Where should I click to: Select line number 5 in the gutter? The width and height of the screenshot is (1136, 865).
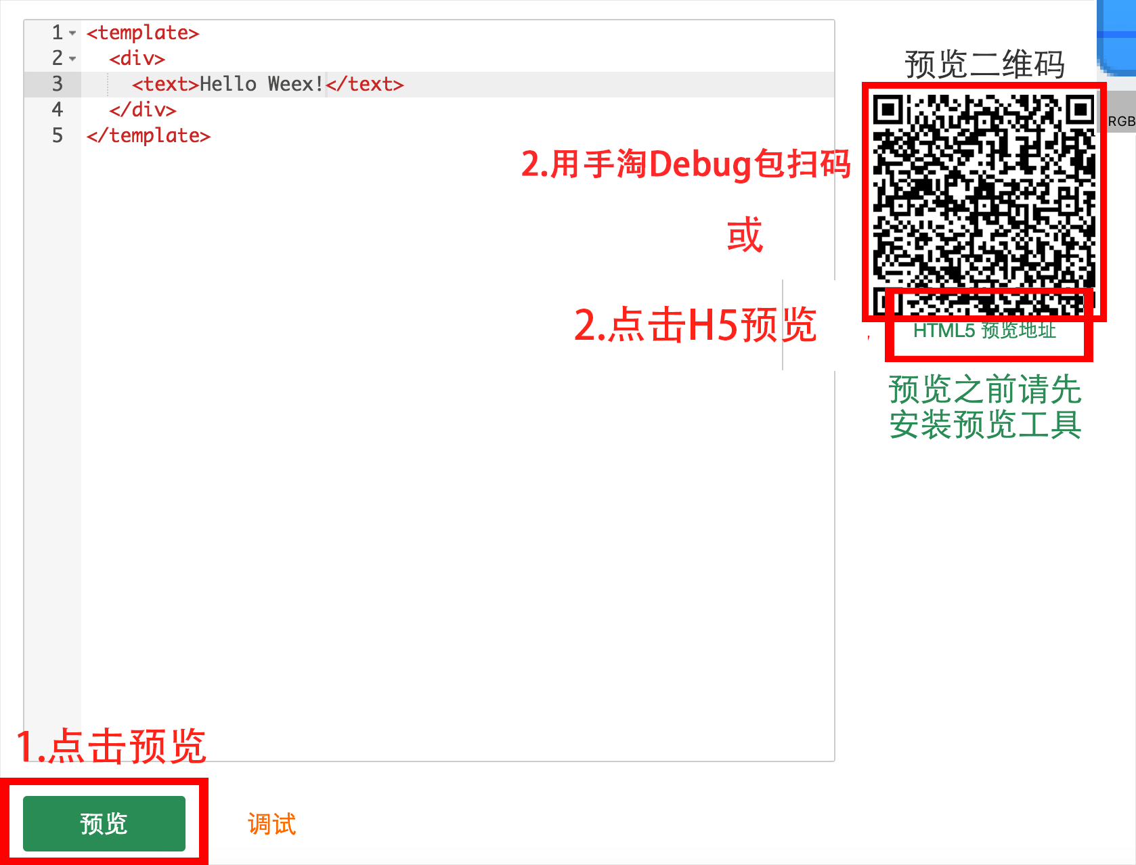(x=58, y=135)
